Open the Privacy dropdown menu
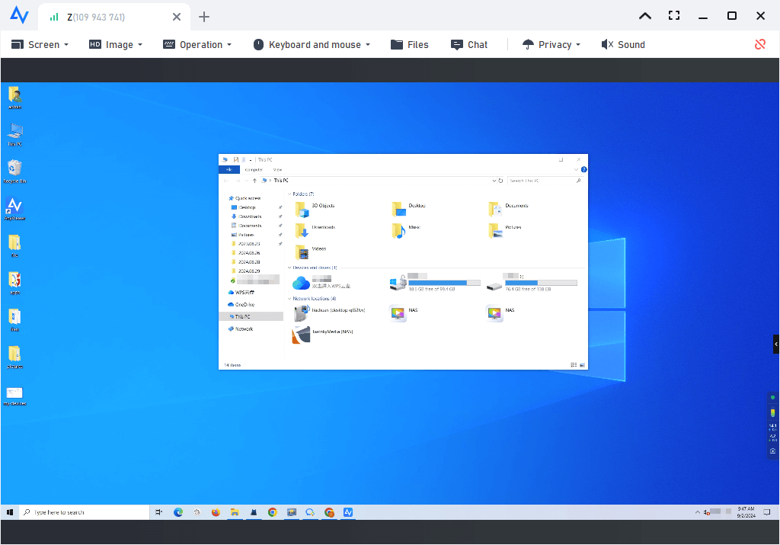780x545 pixels. 551,44
